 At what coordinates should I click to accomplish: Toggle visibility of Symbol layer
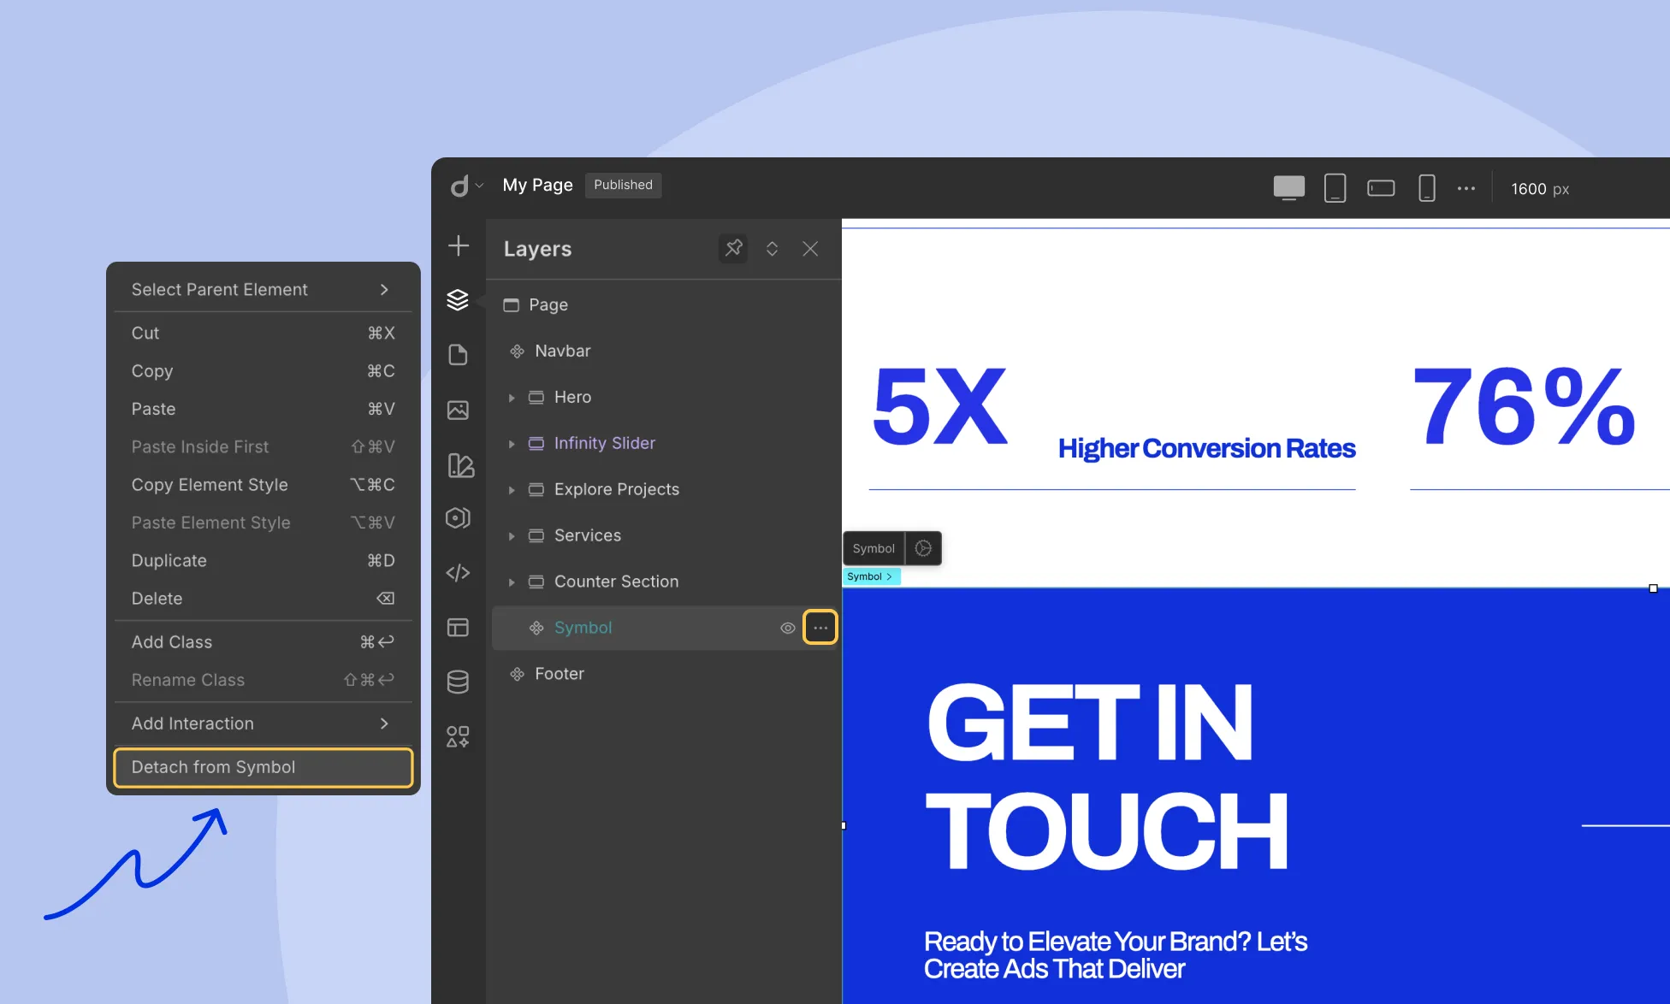tap(787, 628)
